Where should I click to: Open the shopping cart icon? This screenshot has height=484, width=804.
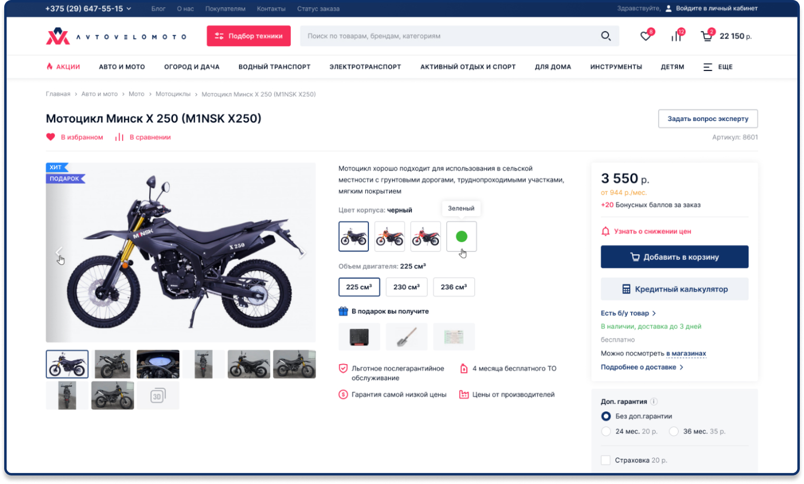(x=707, y=36)
